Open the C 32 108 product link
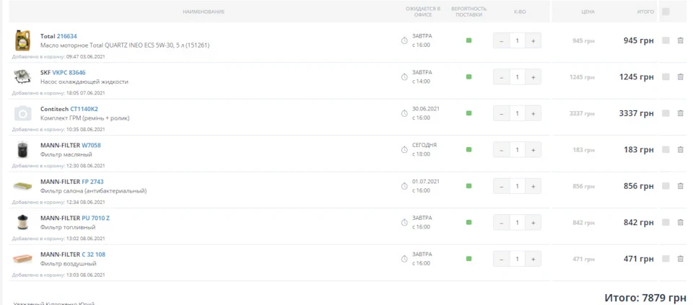Viewport: 693px width, 305px height. [x=94, y=255]
